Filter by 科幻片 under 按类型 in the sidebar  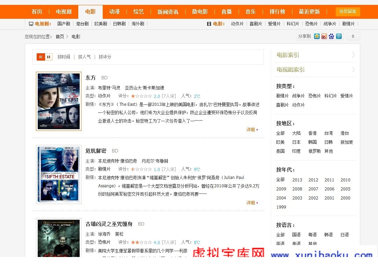click(x=330, y=96)
